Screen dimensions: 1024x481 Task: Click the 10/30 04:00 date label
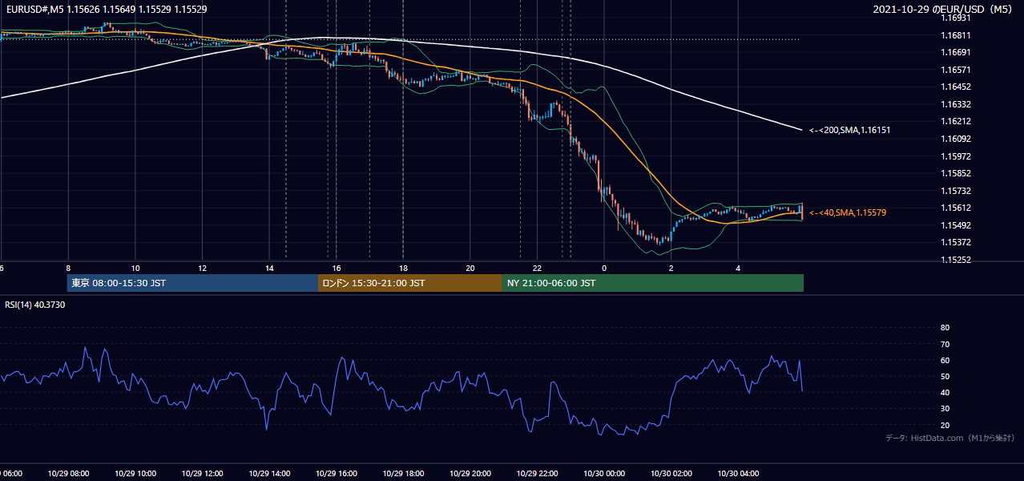click(x=738, y=474)
